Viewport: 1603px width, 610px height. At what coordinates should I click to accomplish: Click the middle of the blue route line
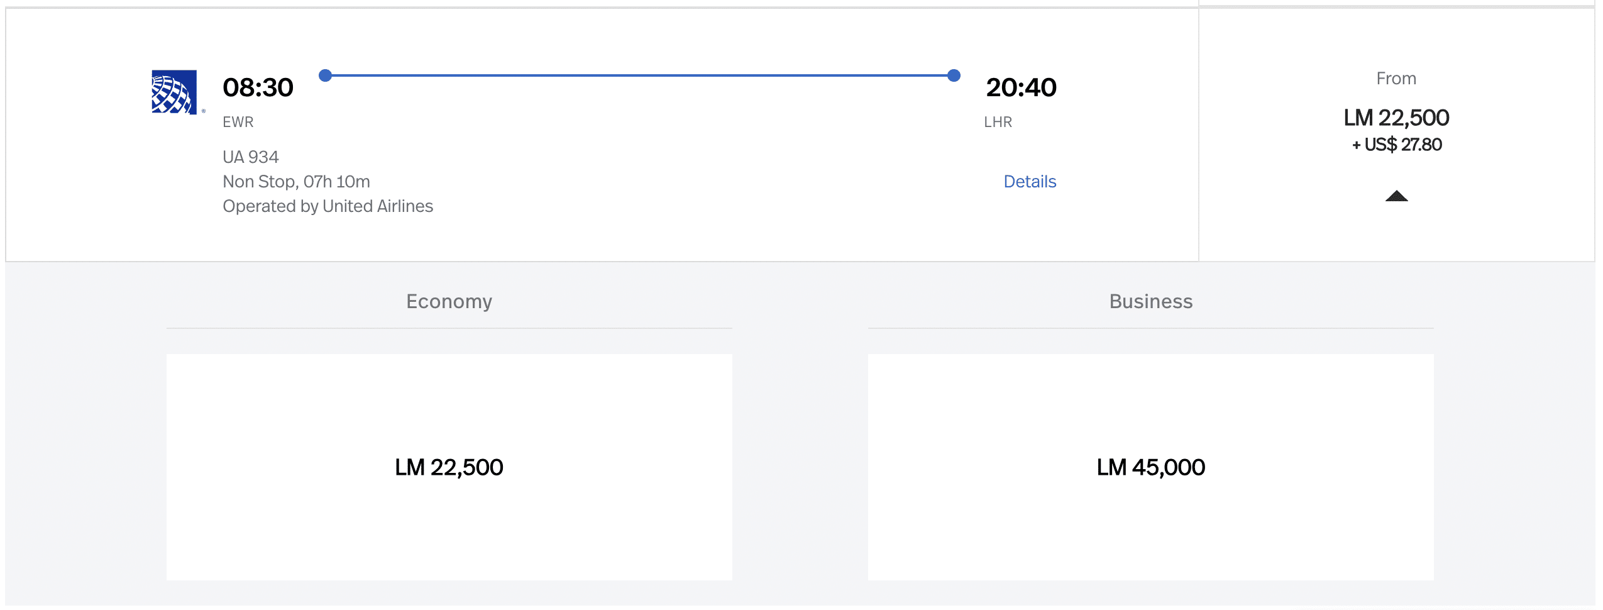pyautogui.click(x=639, y=75)
